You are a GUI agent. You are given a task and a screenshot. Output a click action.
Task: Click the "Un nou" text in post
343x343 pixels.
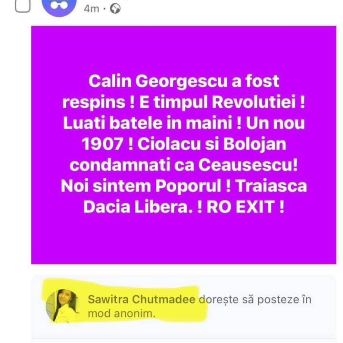(x=275, y=123)
